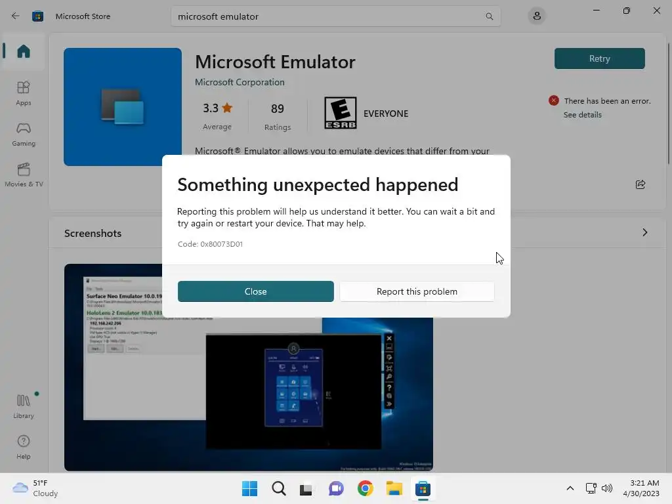Open the Gaming section

click(24, 134)
